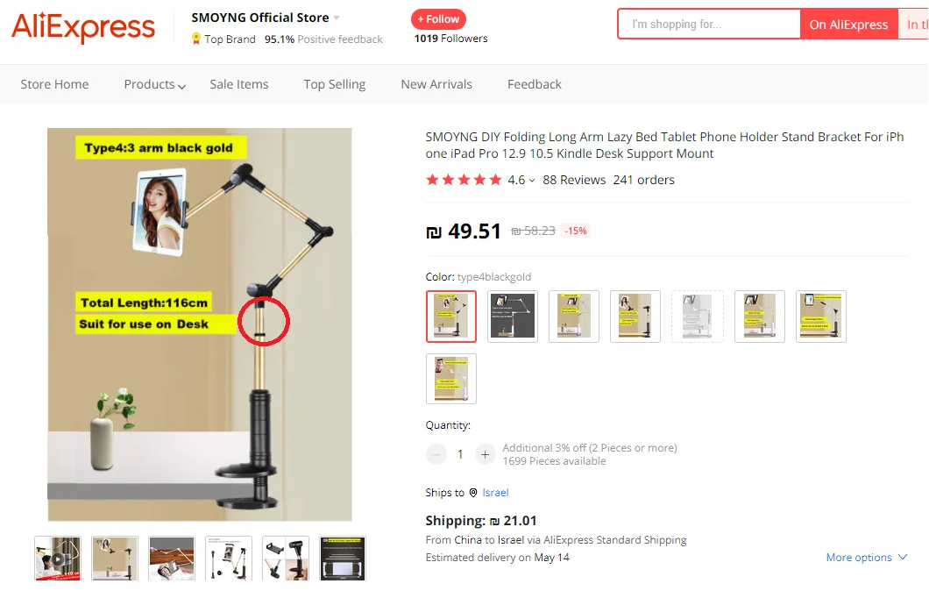Viewport: 929px width, 598px height.
Task: Expand the SMOYNG Official Store dropdown arrow
Action: click(x=337, y=18)
